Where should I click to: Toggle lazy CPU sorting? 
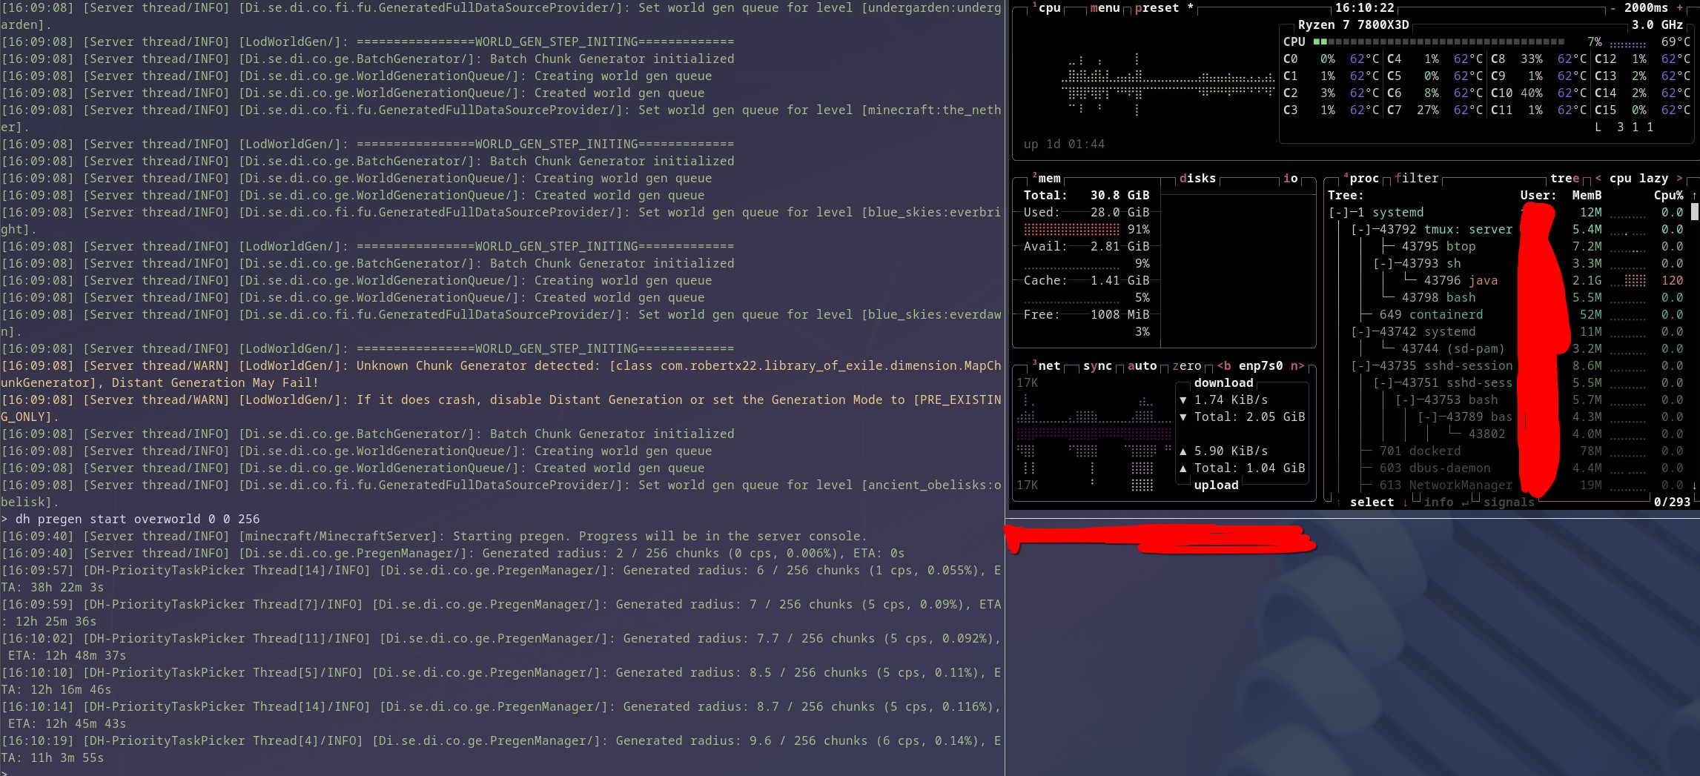click(x=1653, y=178)
